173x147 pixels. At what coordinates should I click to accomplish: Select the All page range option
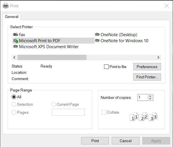pos(14,97)
